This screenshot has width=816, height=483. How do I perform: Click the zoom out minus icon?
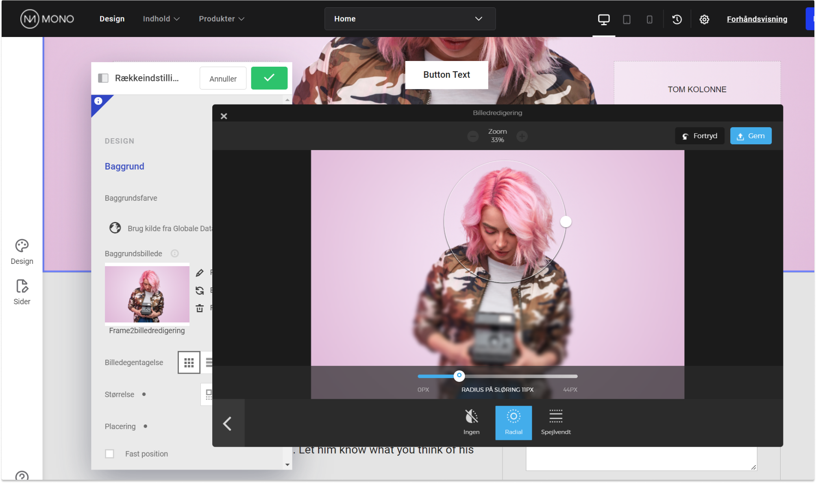tap(473, 136)
